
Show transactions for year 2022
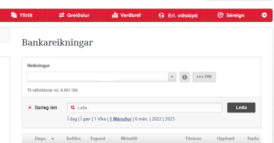[157, 119]
